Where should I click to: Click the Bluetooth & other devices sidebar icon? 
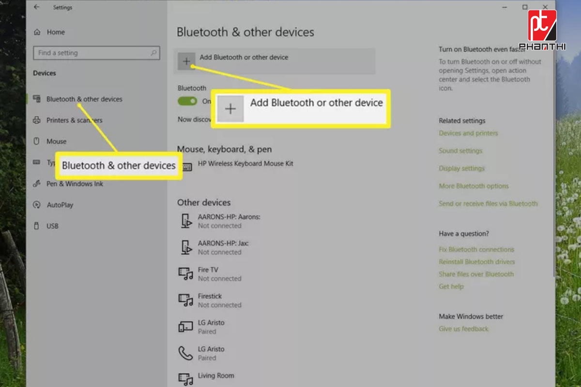tap(37, 99)
